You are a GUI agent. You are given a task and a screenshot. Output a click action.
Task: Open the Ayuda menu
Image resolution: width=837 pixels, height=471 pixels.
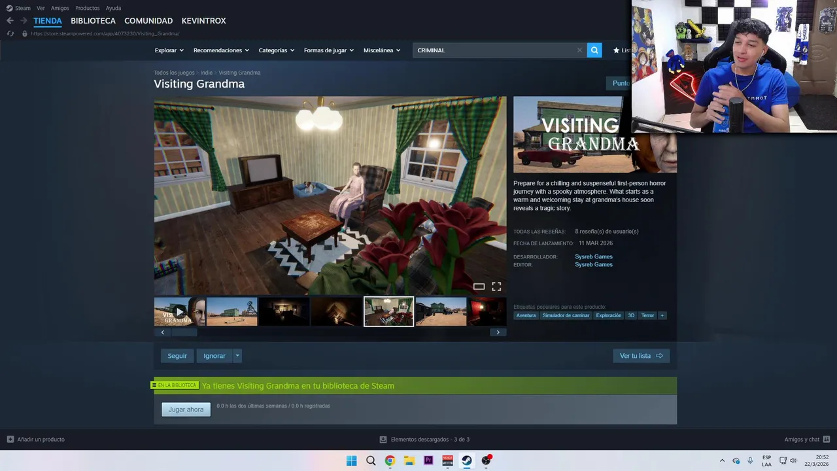tap(113, 9)
